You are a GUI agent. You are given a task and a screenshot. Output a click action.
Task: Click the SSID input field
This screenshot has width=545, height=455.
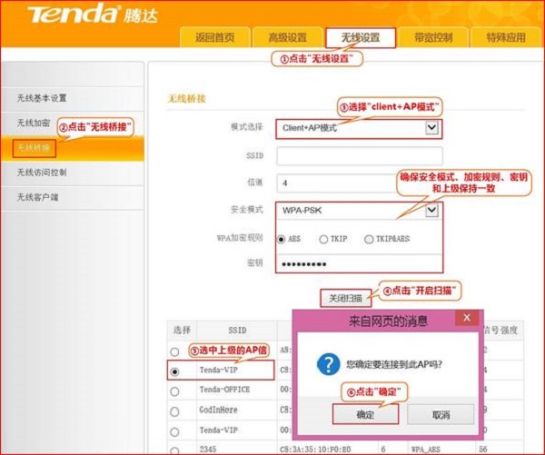click(x=359, y=155)
